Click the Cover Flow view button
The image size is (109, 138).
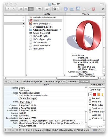point(39,9)
